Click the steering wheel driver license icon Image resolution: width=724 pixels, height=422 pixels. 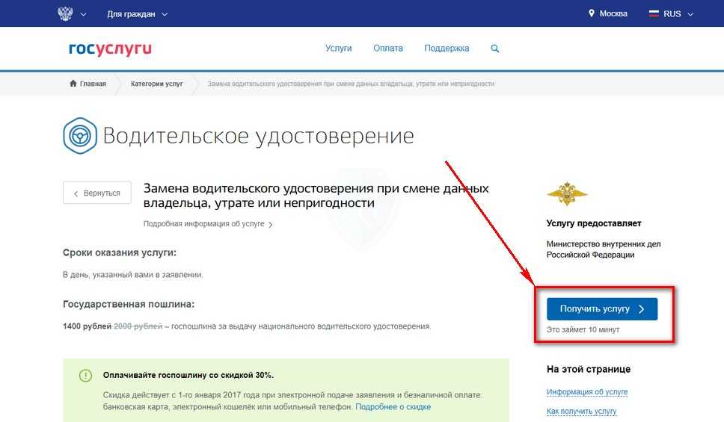(79, 135)
